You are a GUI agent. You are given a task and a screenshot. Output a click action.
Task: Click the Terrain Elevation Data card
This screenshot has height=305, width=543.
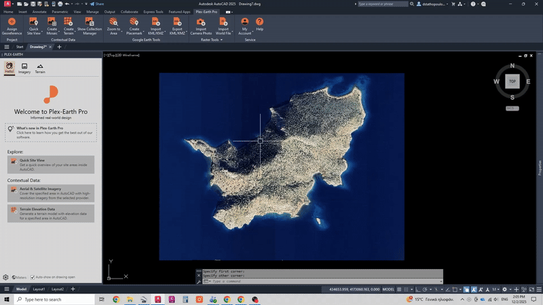point(50,213)
